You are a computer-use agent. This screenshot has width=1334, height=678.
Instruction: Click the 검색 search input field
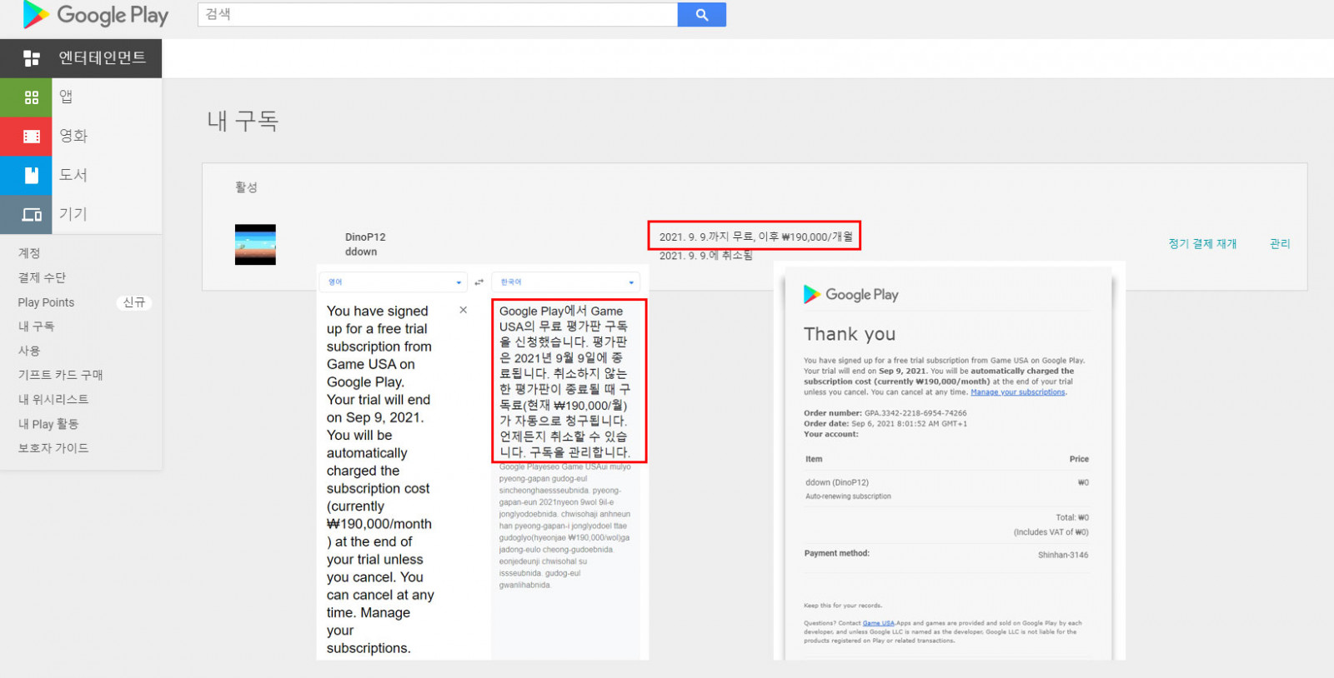tap(438, 14)
